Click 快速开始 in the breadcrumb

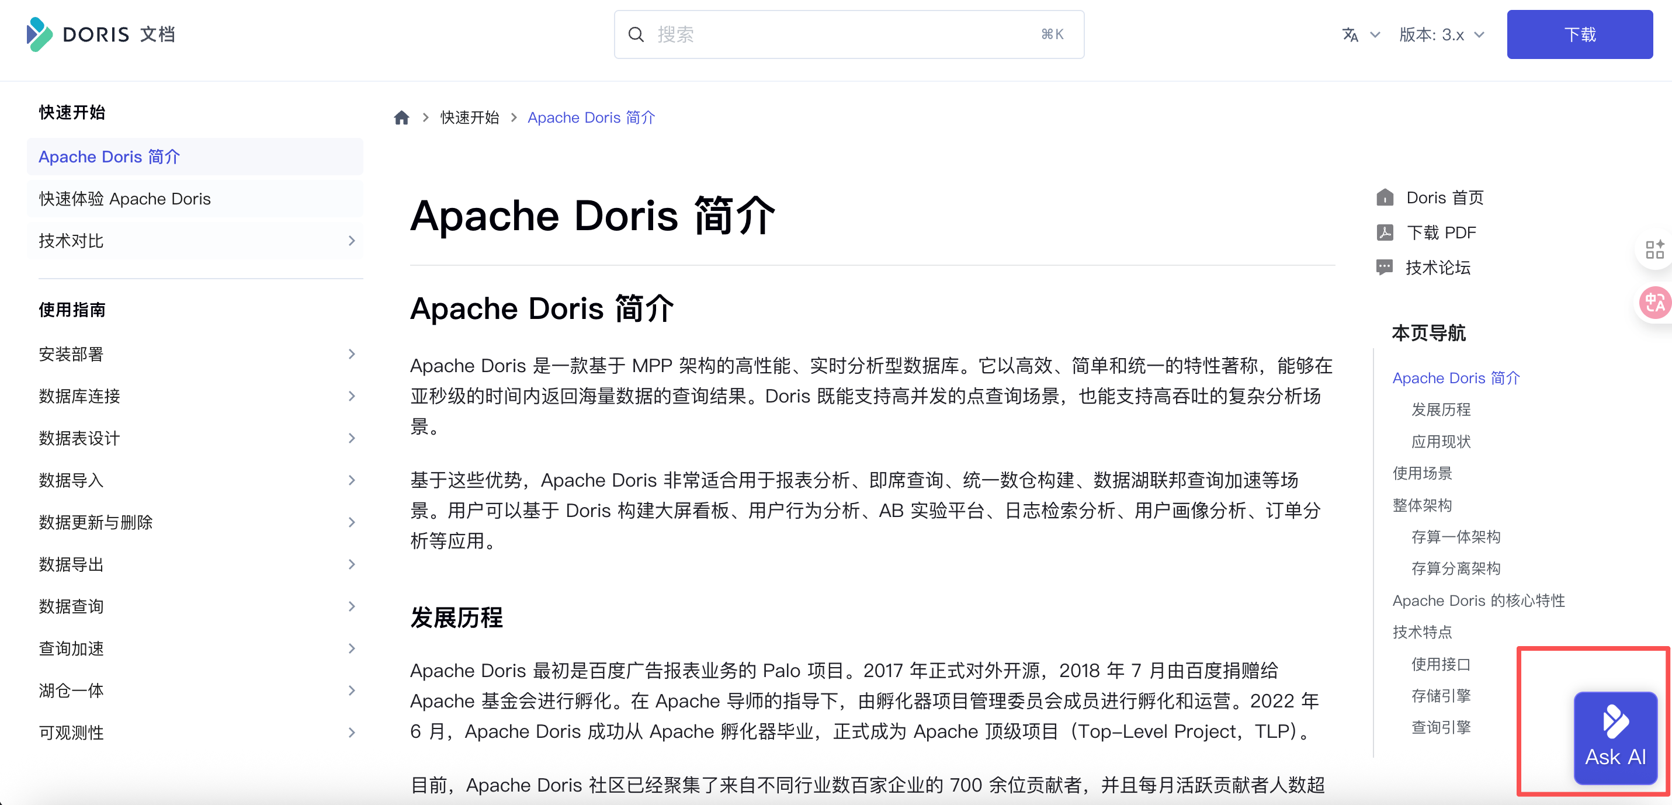[469, 117]
